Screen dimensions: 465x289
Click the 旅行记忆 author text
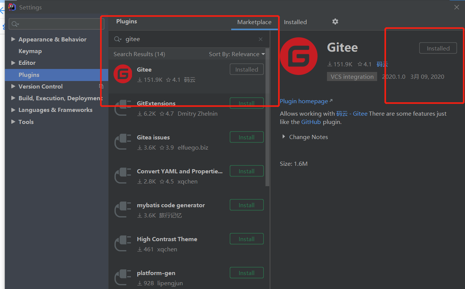[170, 215]
